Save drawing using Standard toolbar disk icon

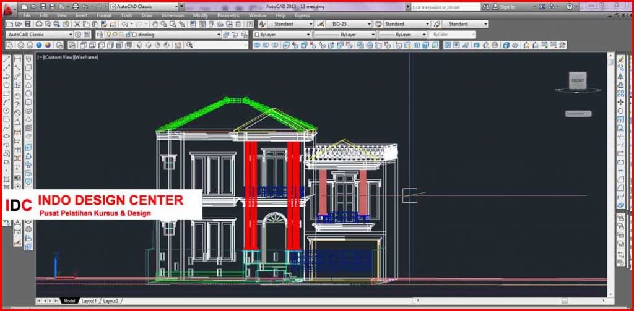27,24
